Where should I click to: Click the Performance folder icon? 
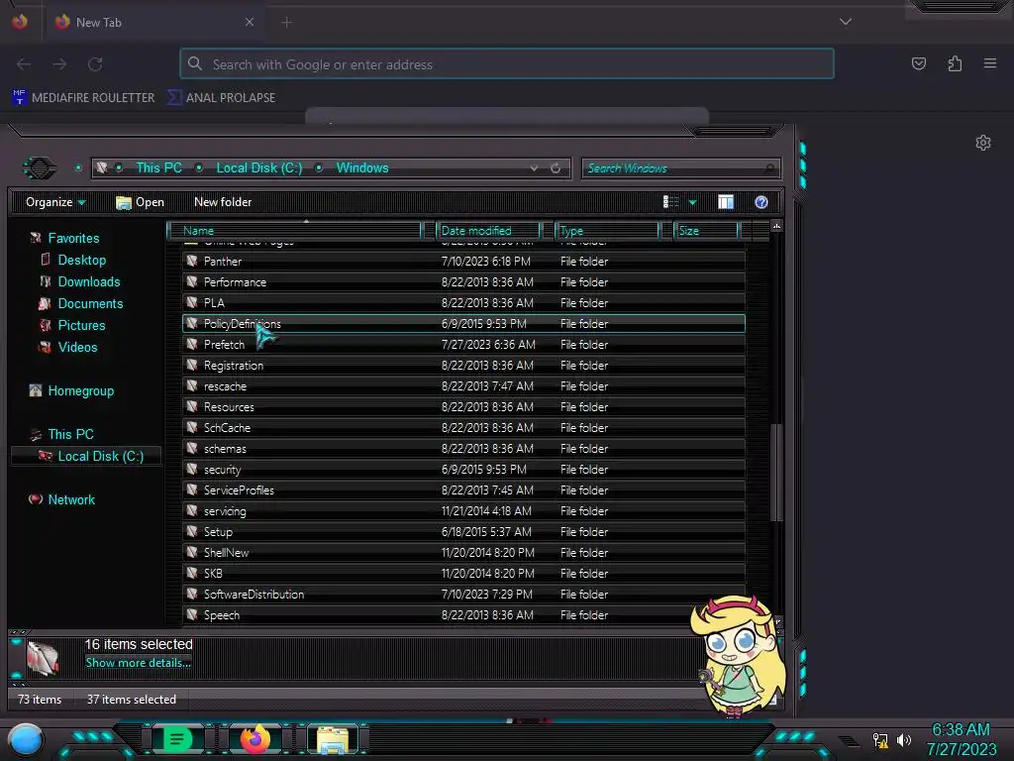pos(192,281)
